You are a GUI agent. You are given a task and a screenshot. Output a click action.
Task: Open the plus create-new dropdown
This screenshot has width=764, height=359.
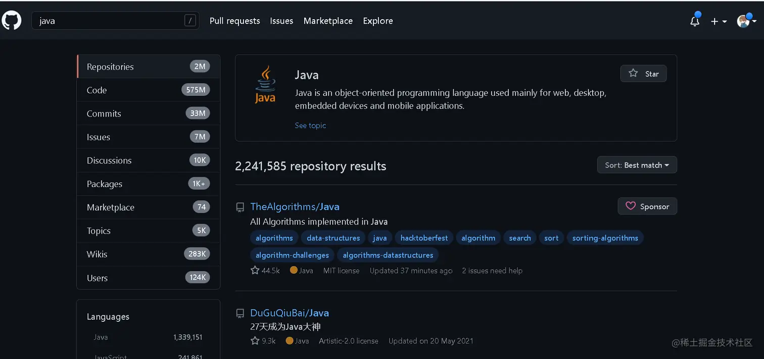[x=719, y=21]
